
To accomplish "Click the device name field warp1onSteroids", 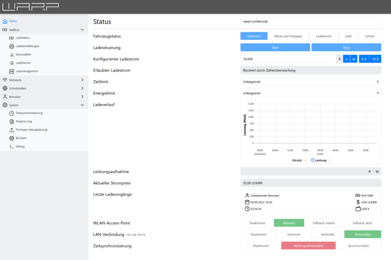I will coord(310,21).
